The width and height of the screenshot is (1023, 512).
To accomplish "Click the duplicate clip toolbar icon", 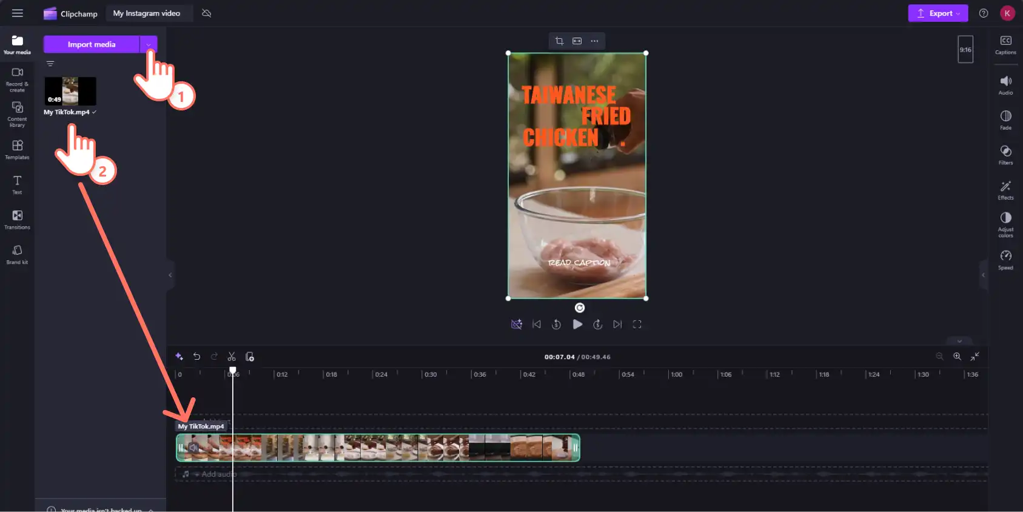I will point(249,357).
